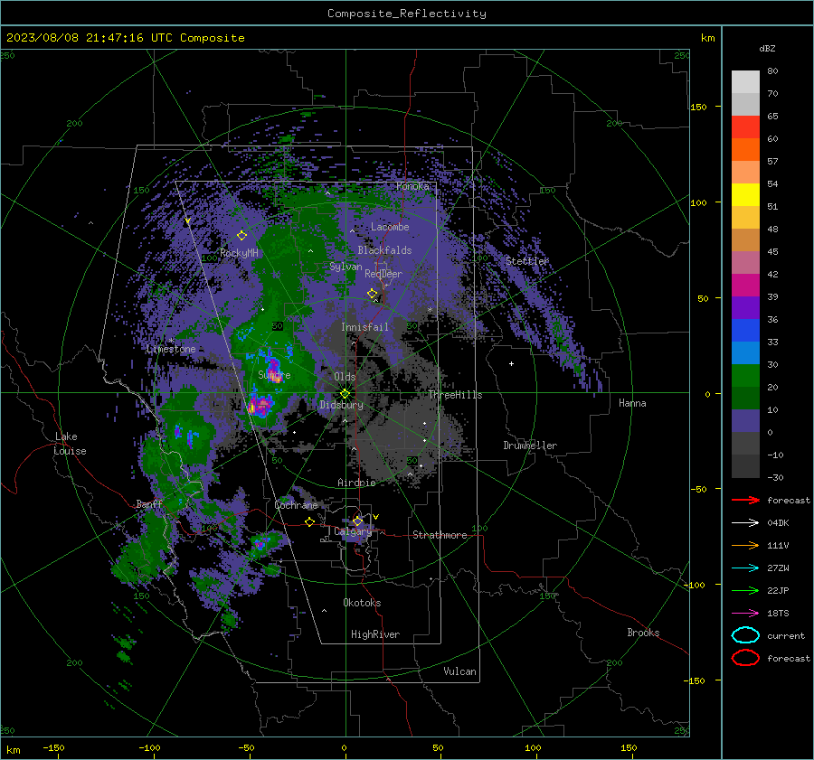Click the Drumheller town label
This screenshot has width=814, height=760.
point(530,446)
